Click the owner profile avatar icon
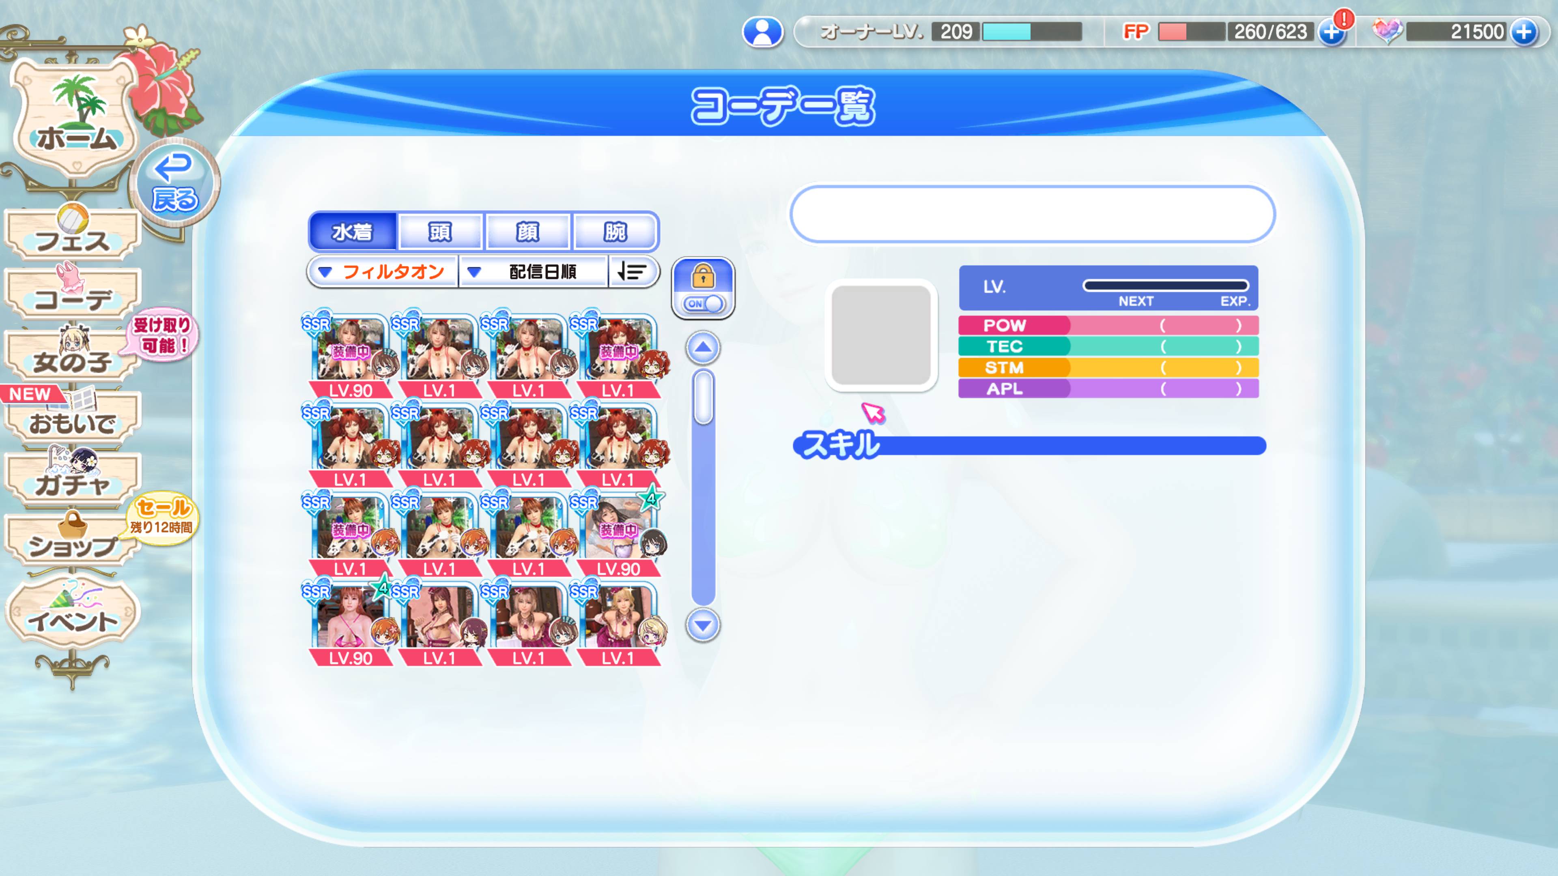 pos(762,32)
